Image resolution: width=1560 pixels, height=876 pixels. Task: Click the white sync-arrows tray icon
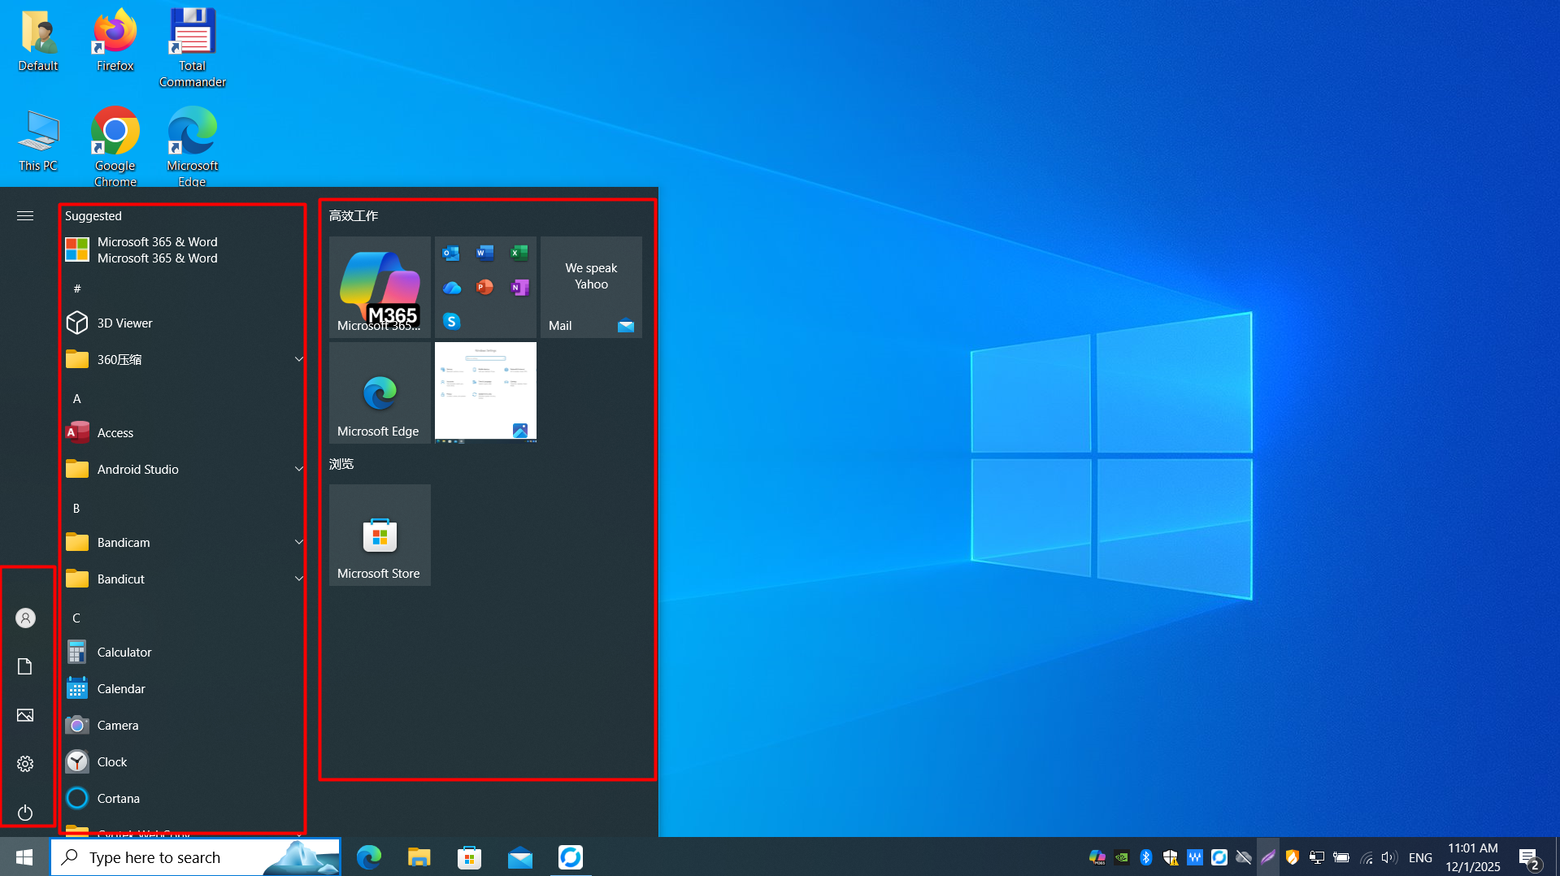click(1219, 857)
